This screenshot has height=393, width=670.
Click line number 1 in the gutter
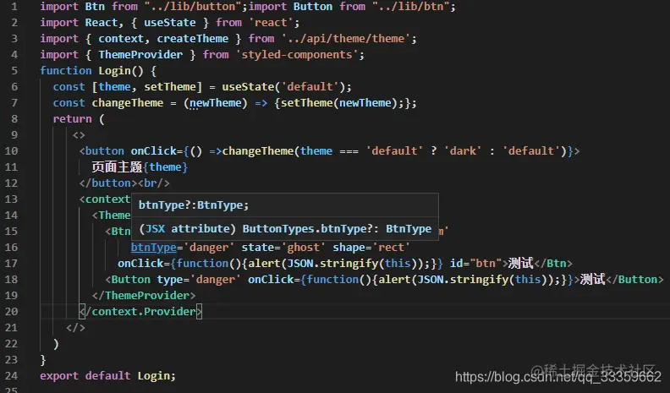click(14, 7)
